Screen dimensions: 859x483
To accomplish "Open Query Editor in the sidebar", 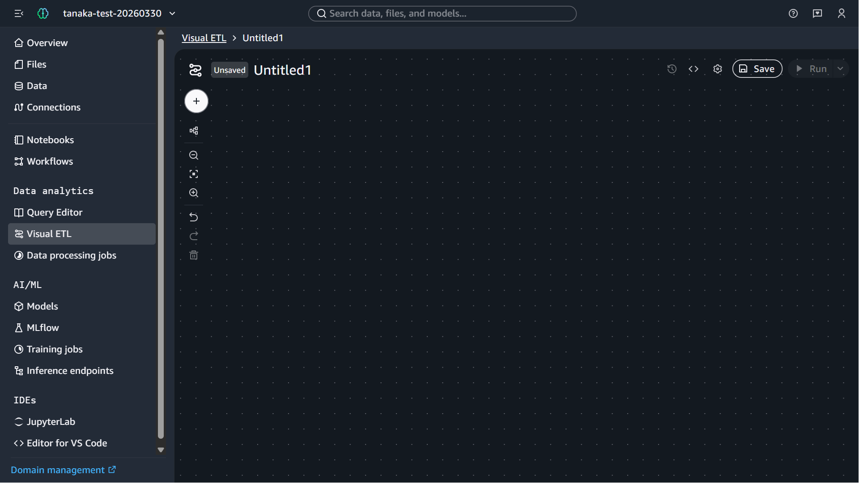I will pyautogui.click(x=82, y=212).
